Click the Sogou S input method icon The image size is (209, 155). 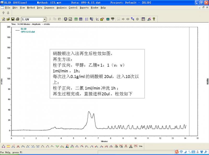(177, 152)
